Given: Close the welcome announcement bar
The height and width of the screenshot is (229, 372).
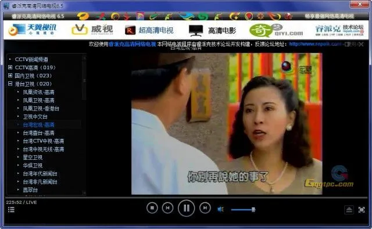Looking at the screenshot, I should tap(361, 44).
